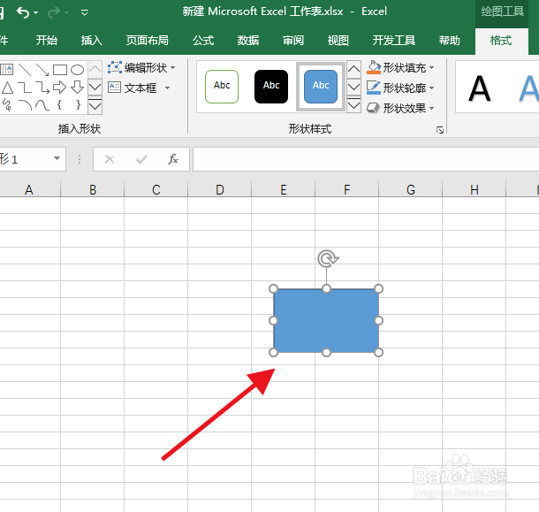
Task: Open Customize Quick Access Toolbar dropdown
Action: tap(84, 13)
